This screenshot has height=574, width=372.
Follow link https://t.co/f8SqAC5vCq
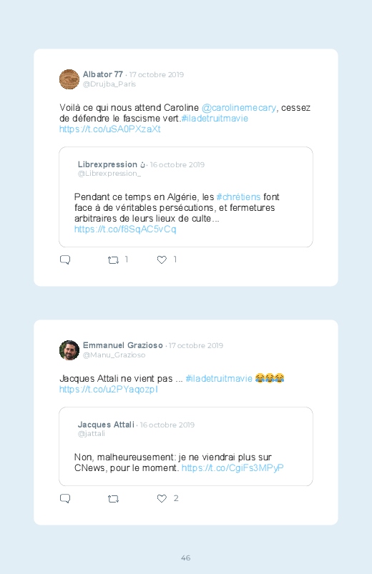point(125,229)
